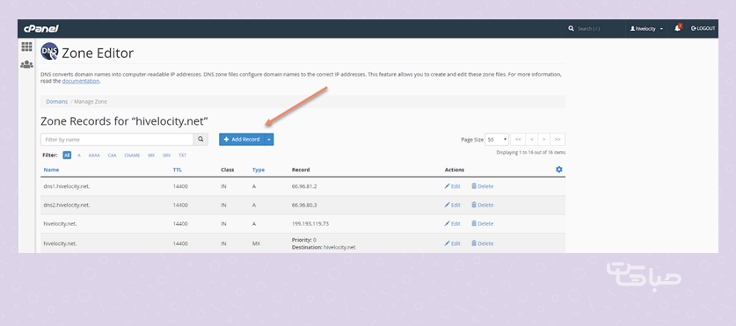
Task: Delete the dns1.hivelocity.net. record
Action: pyautogui.click(x=483, y=186)
